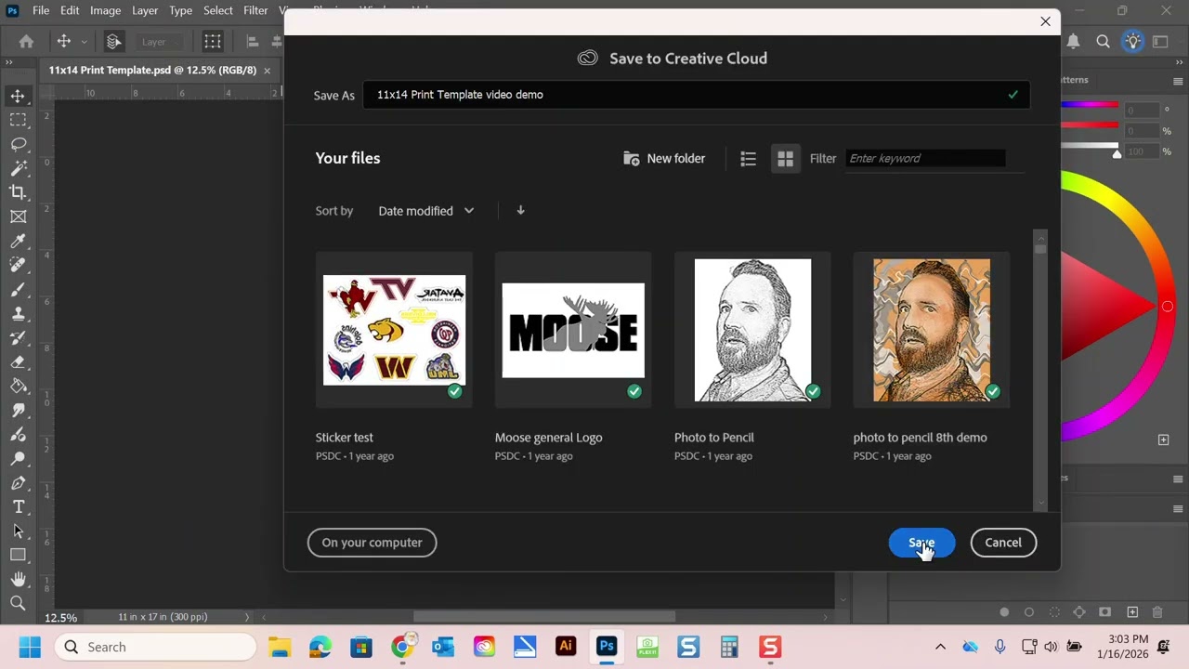The height and width of the screenshot is (669, 1189).
Task: Select the Rectangle shape tool
Action: pyautogui.click(x=18, y=555)
